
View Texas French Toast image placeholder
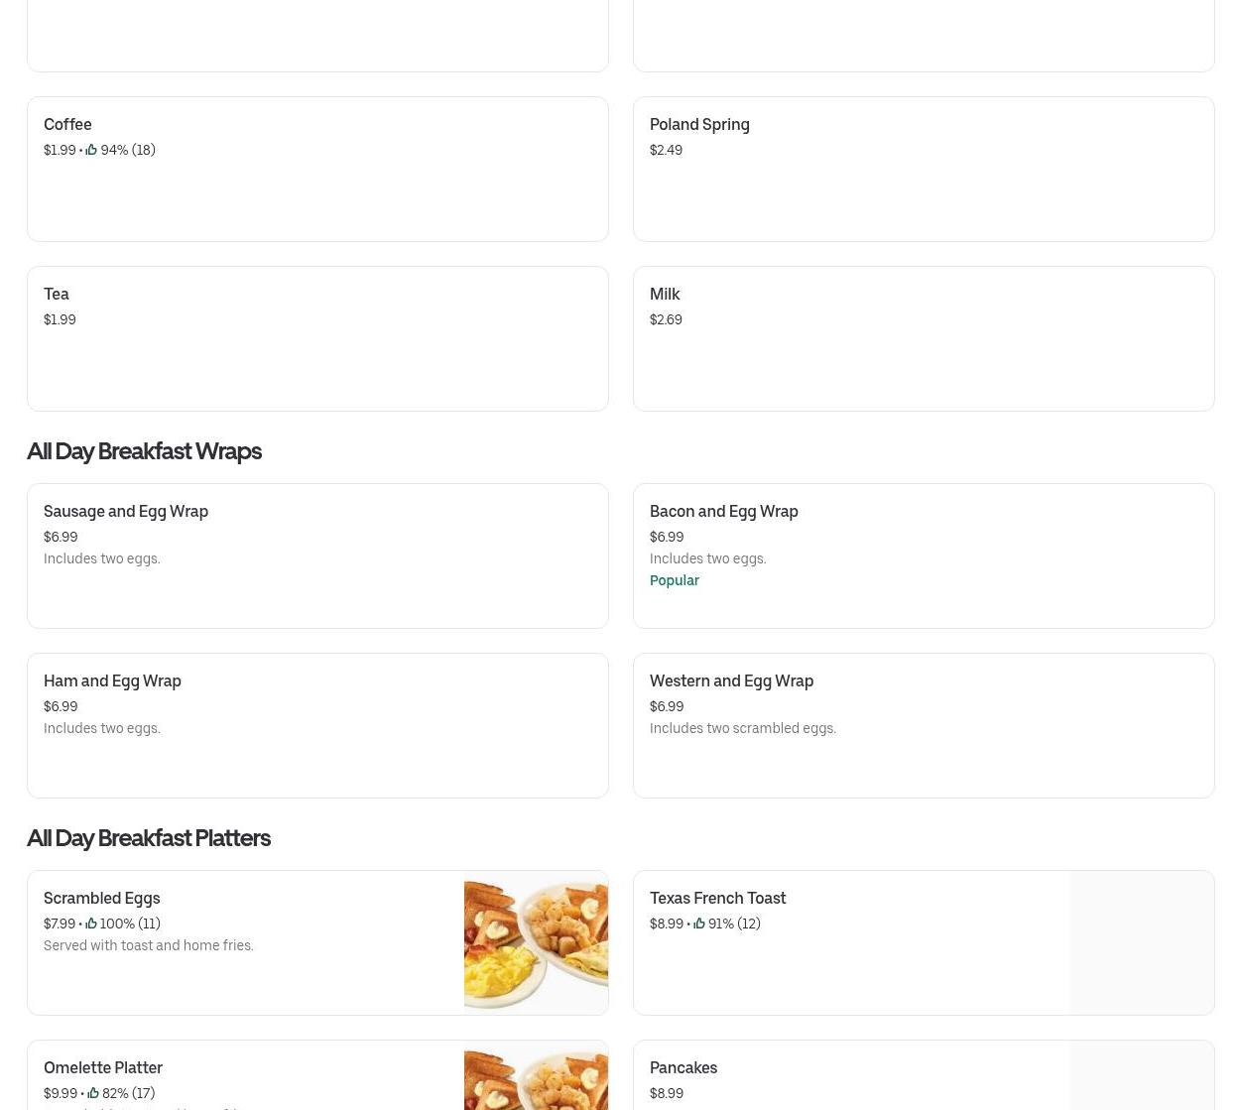coord(1142,942)
